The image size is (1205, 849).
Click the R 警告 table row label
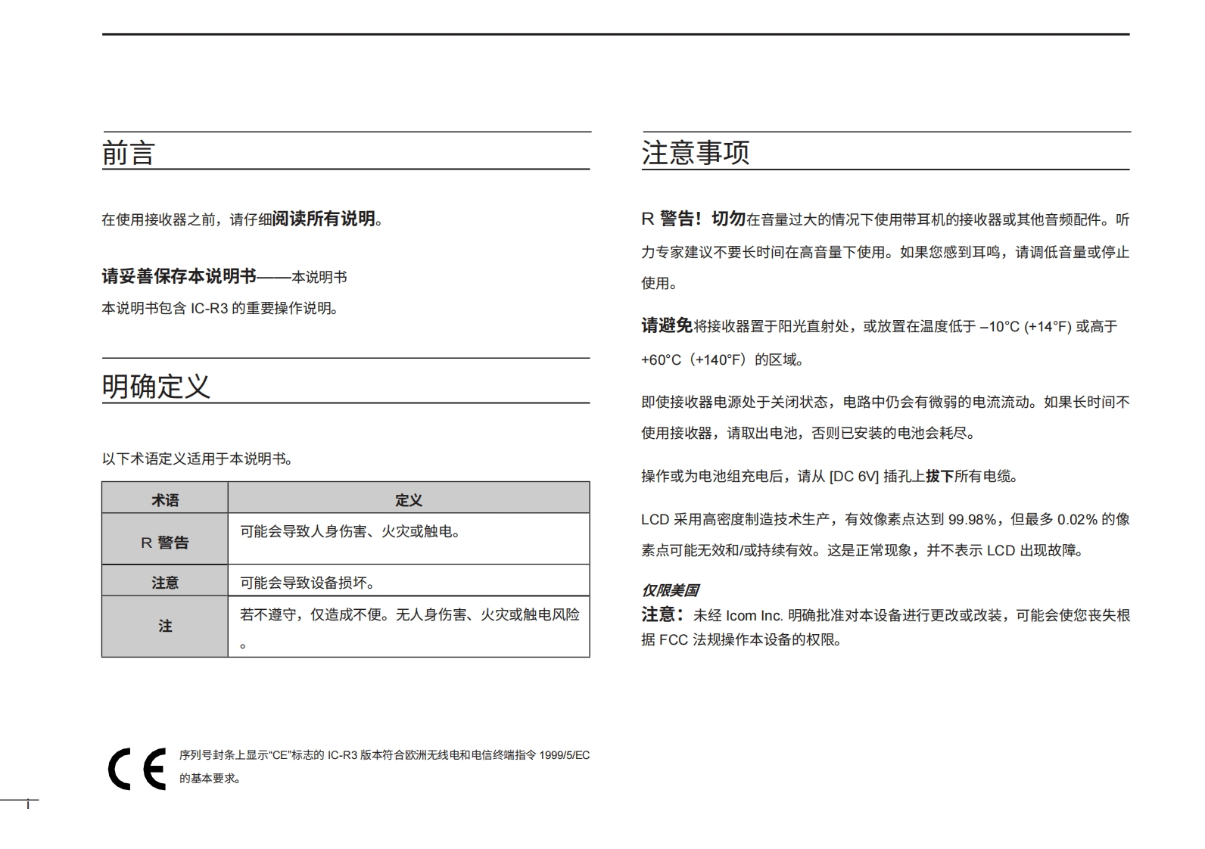[x=165, y=543]
